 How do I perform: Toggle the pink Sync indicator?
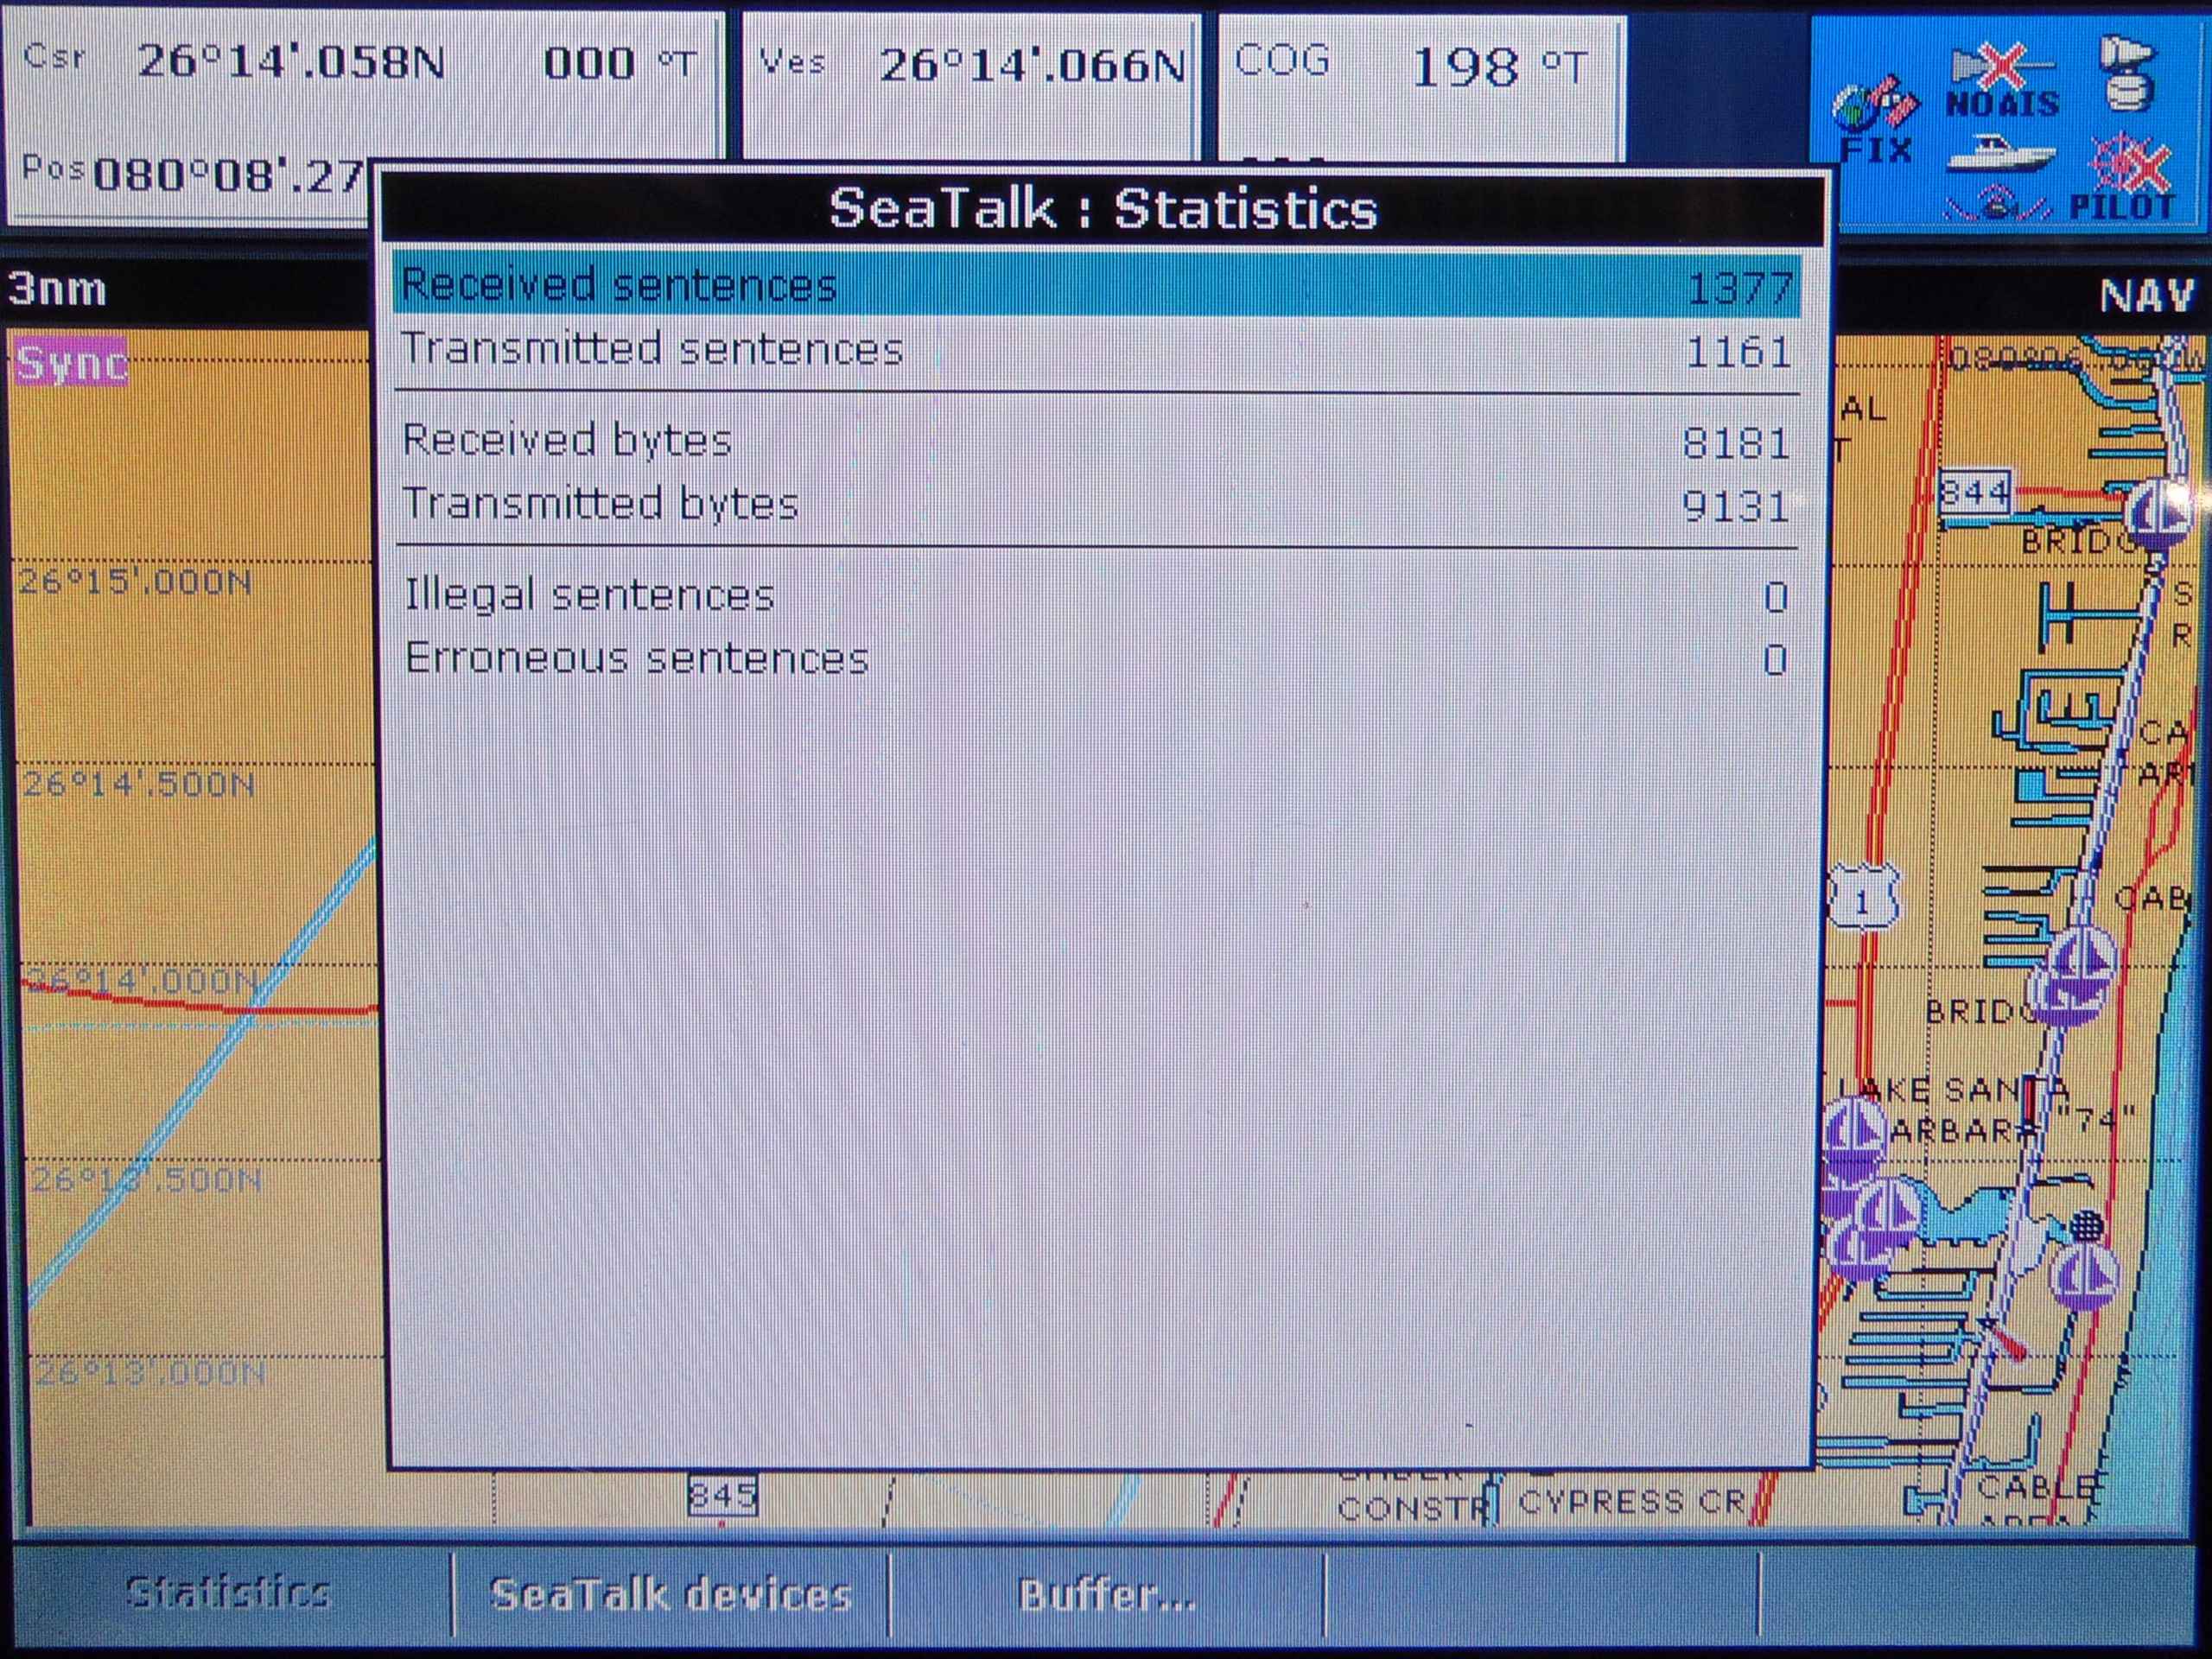click(70, 362)
